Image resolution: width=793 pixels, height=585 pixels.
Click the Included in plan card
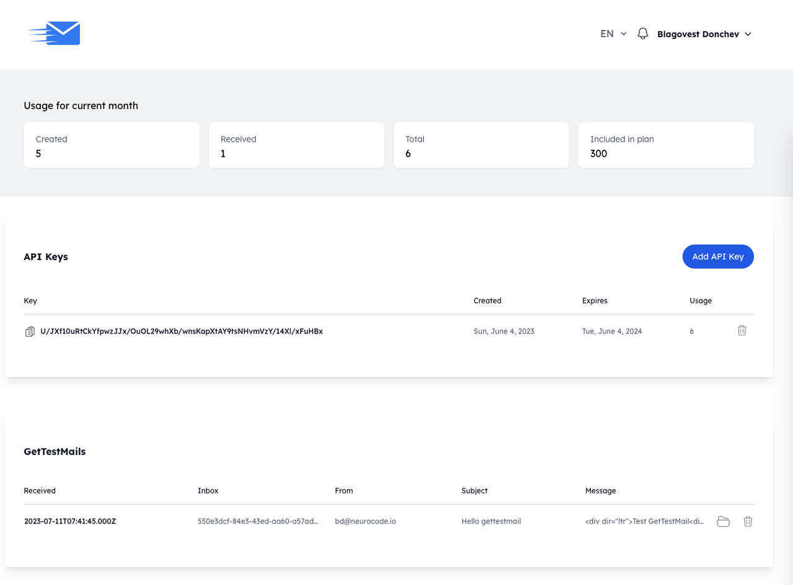[666, 145]
